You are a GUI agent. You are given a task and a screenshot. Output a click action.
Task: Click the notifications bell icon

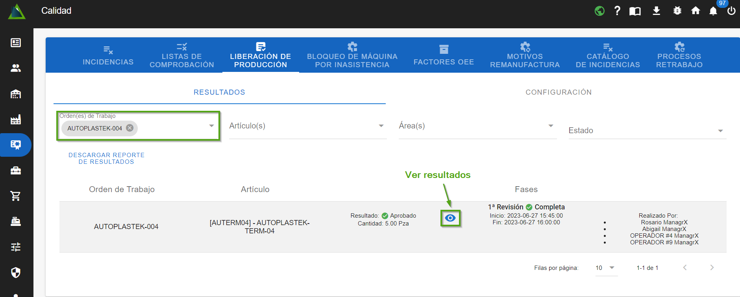[x=713, y=11]
